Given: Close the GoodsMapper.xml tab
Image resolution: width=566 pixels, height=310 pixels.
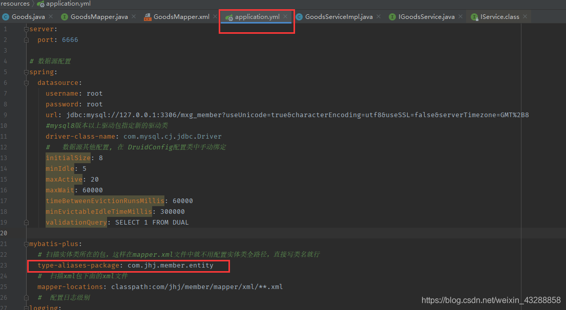Looking at the screenshot, I should click(215, 16).
